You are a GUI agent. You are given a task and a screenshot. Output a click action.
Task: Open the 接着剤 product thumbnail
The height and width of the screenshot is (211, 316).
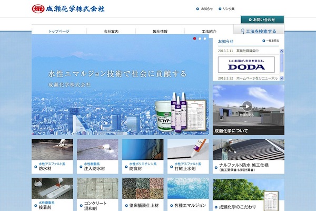pyautogui.click(x=52, y=188)
